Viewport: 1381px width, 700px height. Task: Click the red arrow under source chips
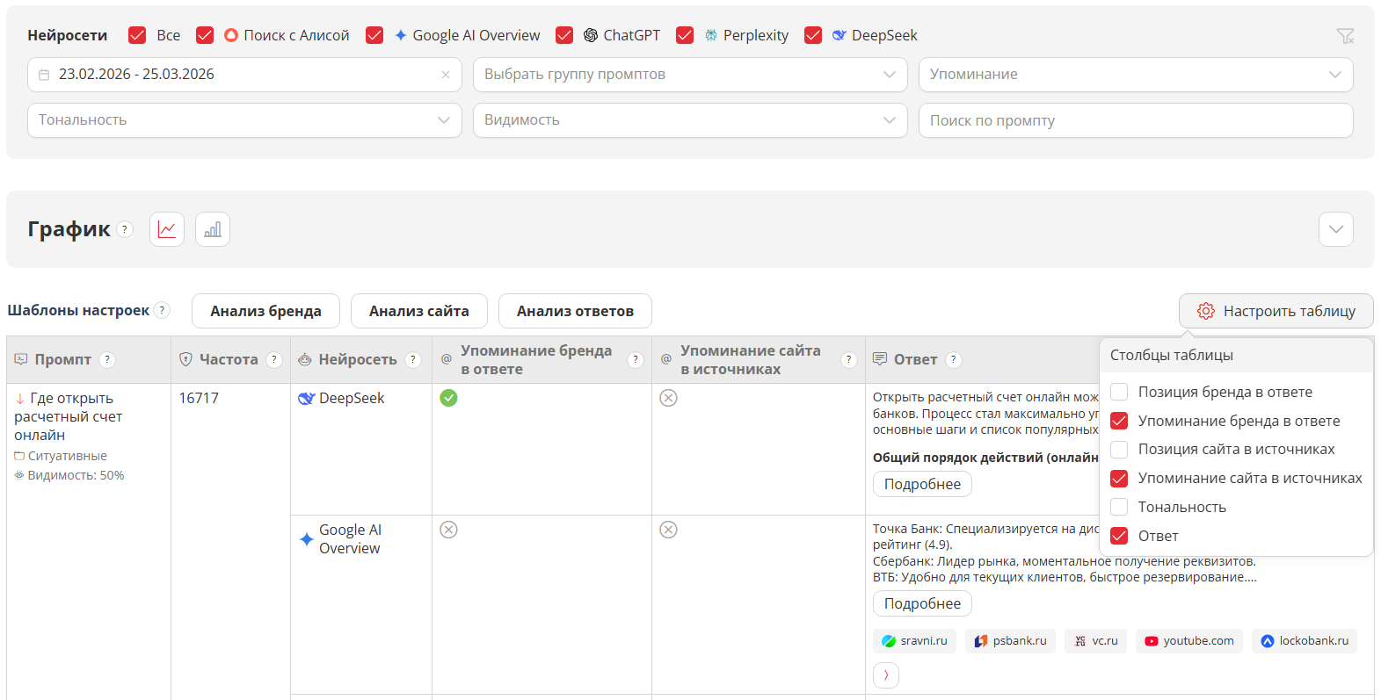click(x=885, y=675)
